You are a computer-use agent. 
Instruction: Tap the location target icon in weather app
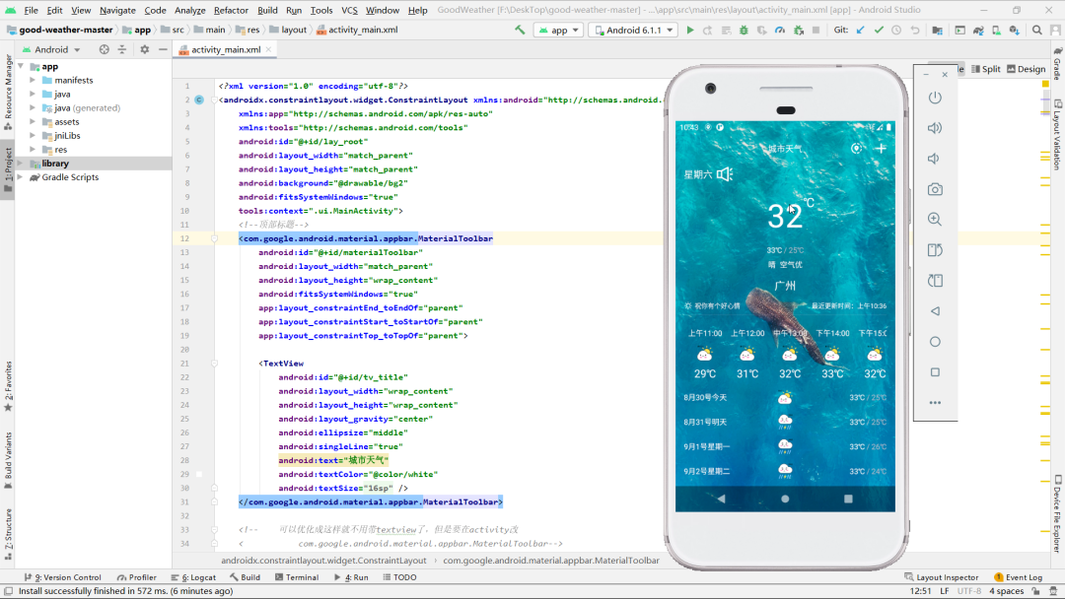857,148
